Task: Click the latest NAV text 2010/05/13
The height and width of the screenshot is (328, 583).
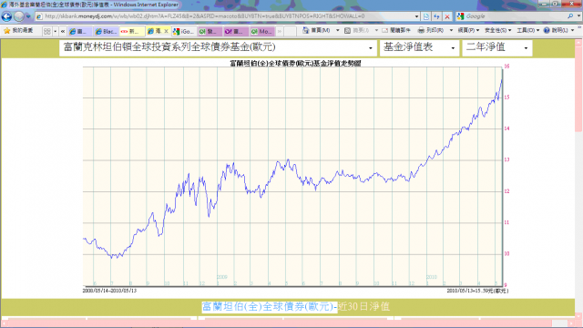Action: click(x=477, y=291)
